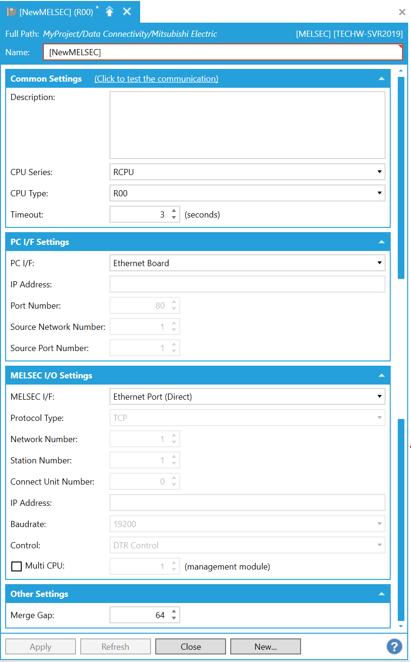
Task: Click the scrollbar down arrow
Action: 401,626
